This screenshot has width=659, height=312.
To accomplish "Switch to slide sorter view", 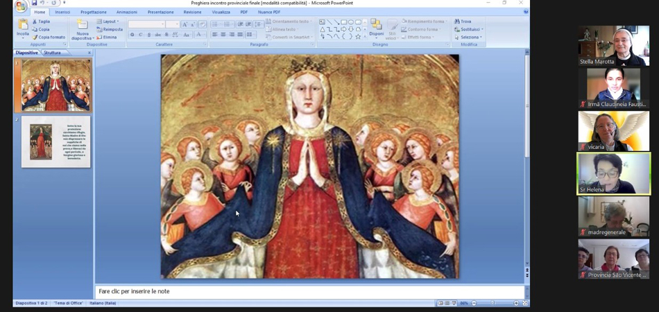I will (447, 303).
